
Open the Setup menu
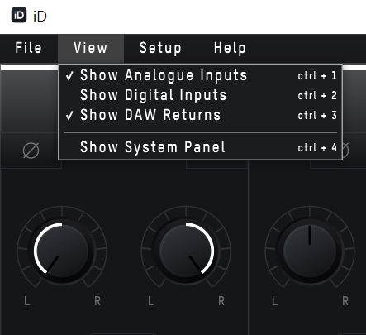click(x=160, y=48)
